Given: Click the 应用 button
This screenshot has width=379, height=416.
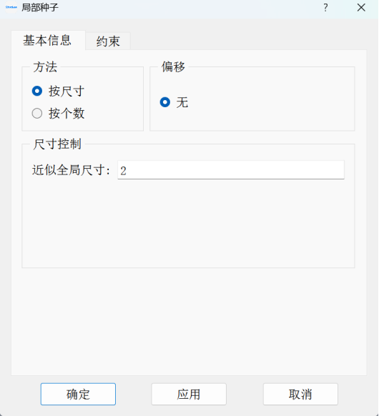Looking at the screenshot, I should pos(189,395).
